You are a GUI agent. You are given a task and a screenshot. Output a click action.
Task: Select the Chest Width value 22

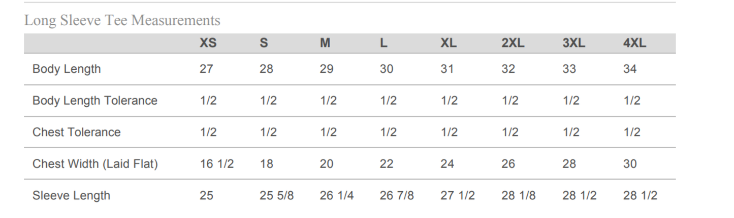pos(387,164)
